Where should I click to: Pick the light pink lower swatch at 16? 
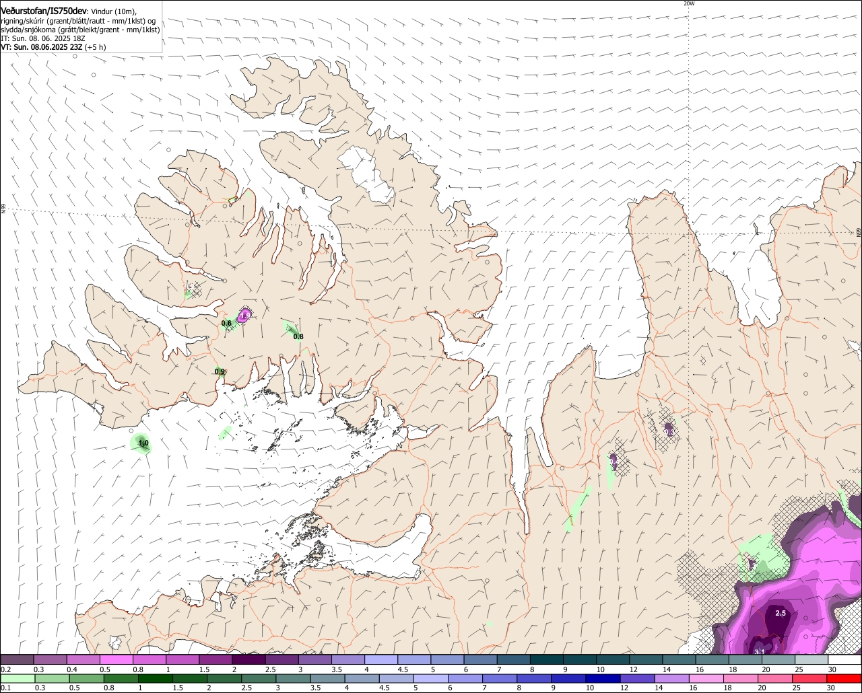tap(706, 678)
